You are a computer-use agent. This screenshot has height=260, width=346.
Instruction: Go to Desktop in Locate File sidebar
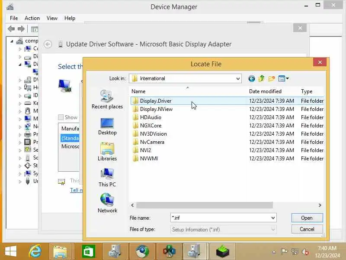click(x=107, y=127)
